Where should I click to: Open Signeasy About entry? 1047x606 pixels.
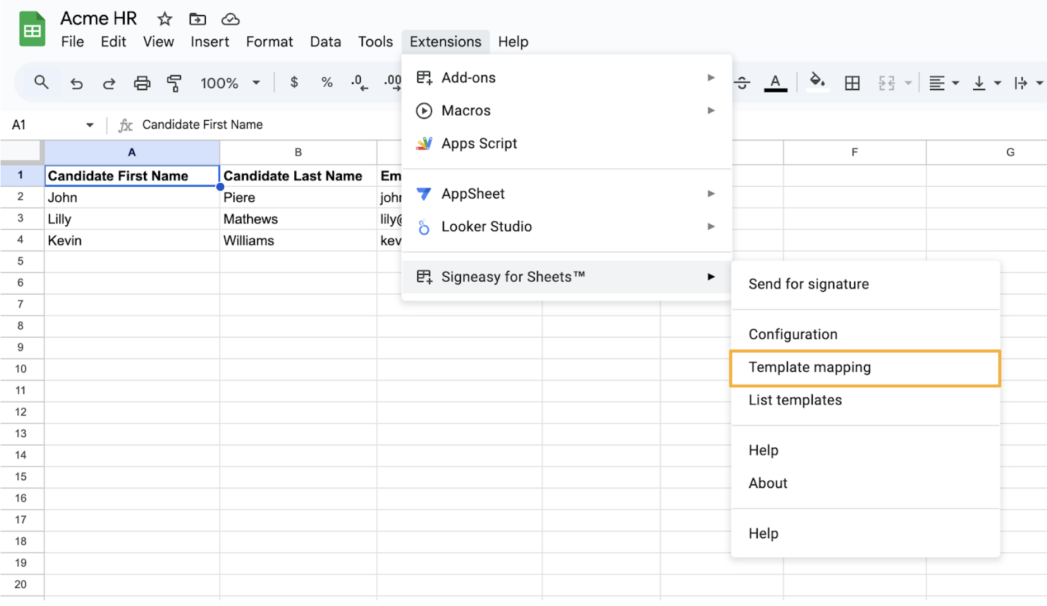[865, 484]
